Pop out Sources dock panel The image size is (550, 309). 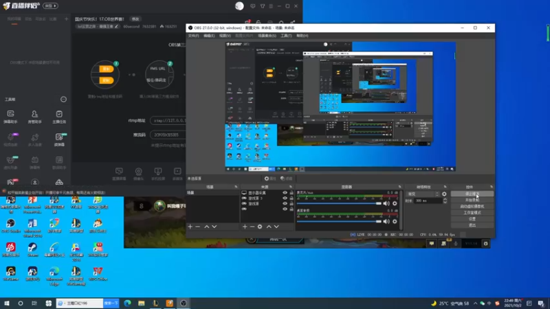(291, 187)
